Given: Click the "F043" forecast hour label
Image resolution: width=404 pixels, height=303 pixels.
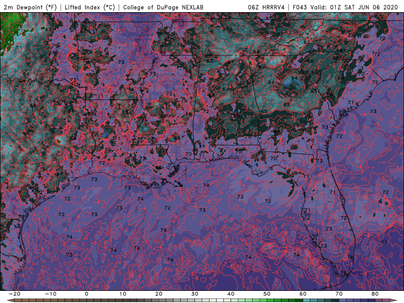Looking at the screenshot, I should tap(299, 7).
